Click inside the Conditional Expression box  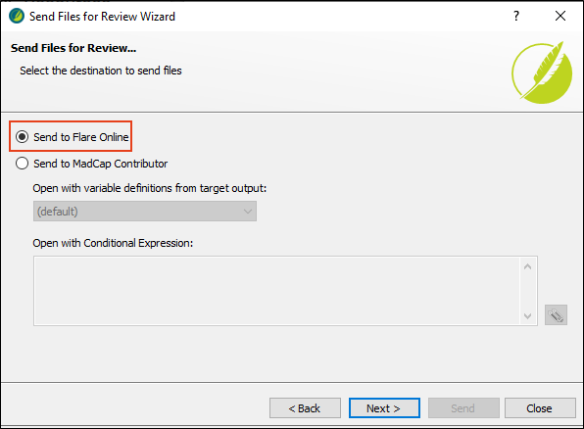point(276,291)
